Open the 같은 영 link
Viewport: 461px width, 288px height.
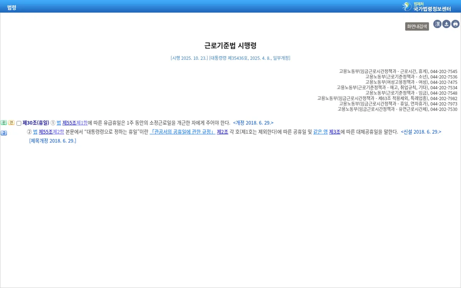coord(320,132)
